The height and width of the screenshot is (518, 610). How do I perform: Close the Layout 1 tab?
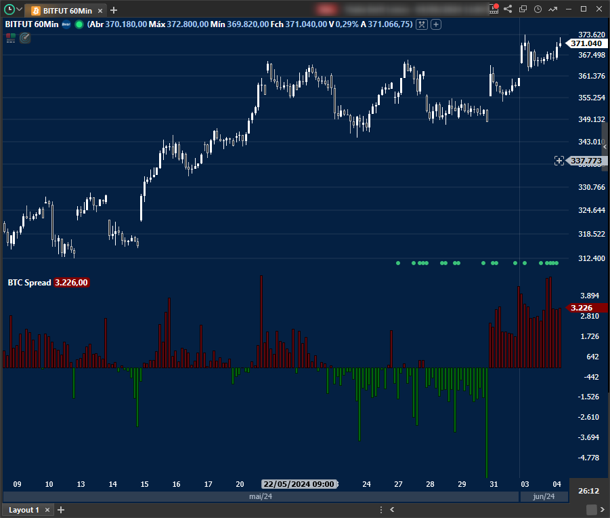[x=47, y=510]
